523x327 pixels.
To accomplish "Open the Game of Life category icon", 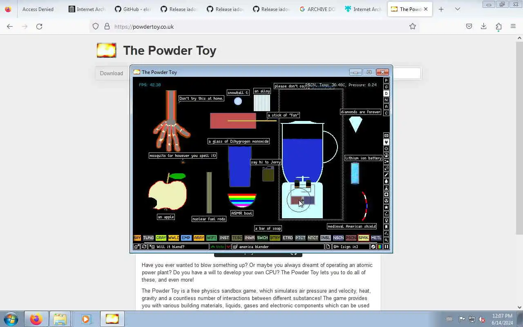I will [386, 214].
